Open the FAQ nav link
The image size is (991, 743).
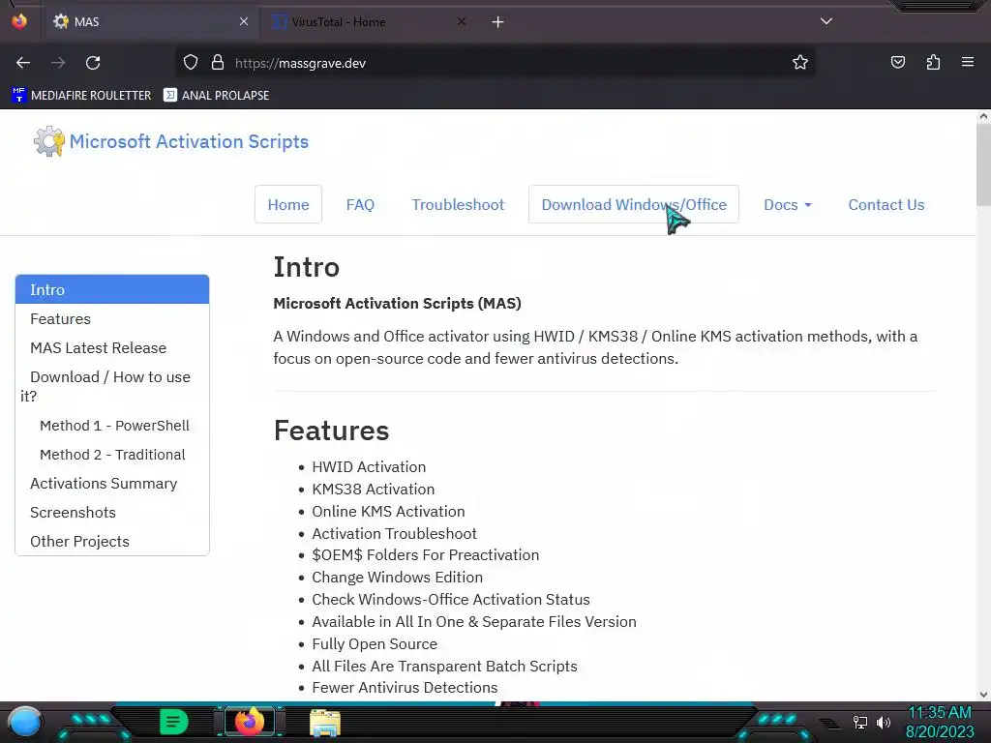360,204
